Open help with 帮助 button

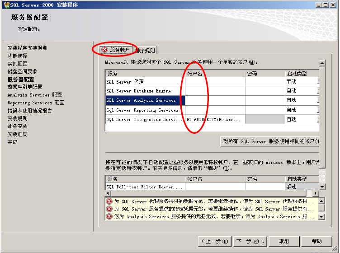[316, 241]
